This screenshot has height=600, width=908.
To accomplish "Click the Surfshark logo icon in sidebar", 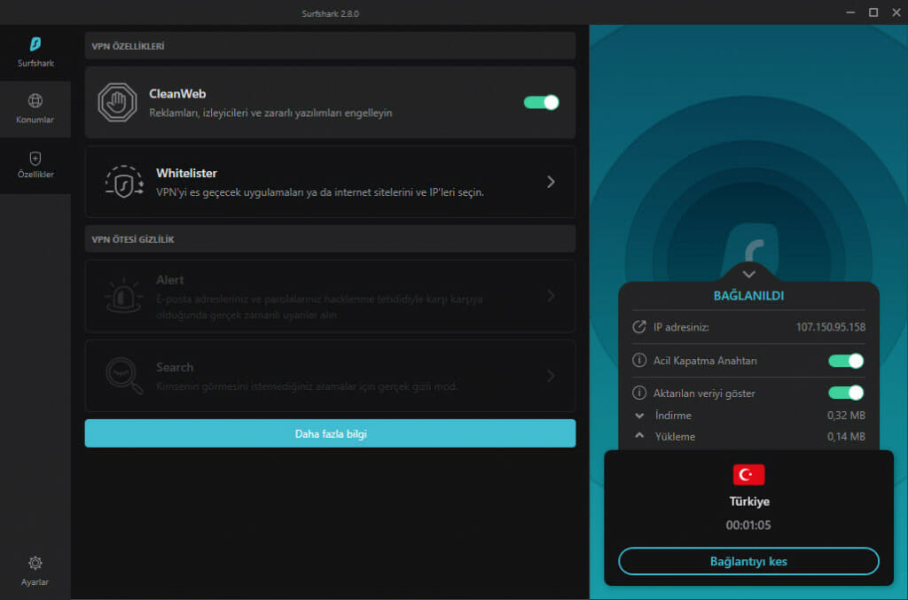I will 35,44.
